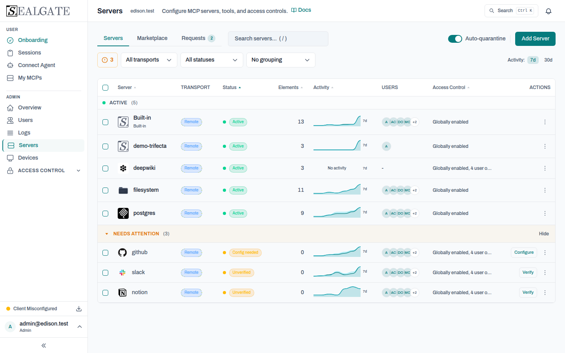Open actions menu for postgres server
Viewport: 565px width, 353px height.
(545, 213)
